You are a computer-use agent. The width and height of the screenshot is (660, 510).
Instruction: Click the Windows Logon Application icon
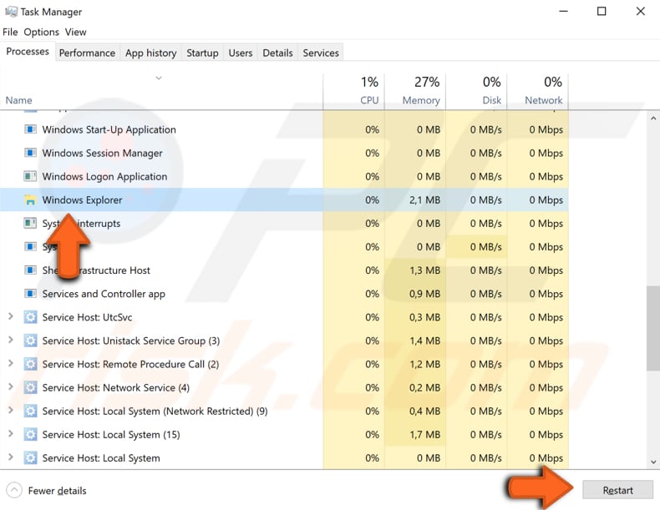[30, 177]
